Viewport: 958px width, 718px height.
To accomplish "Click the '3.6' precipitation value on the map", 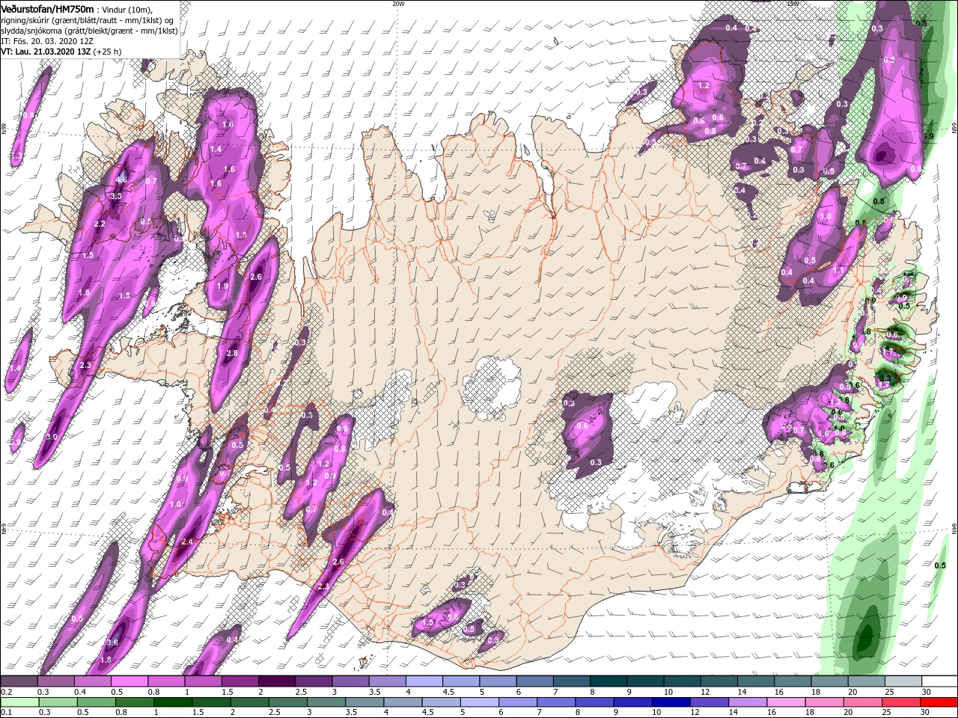I will (x=113, y=642).
